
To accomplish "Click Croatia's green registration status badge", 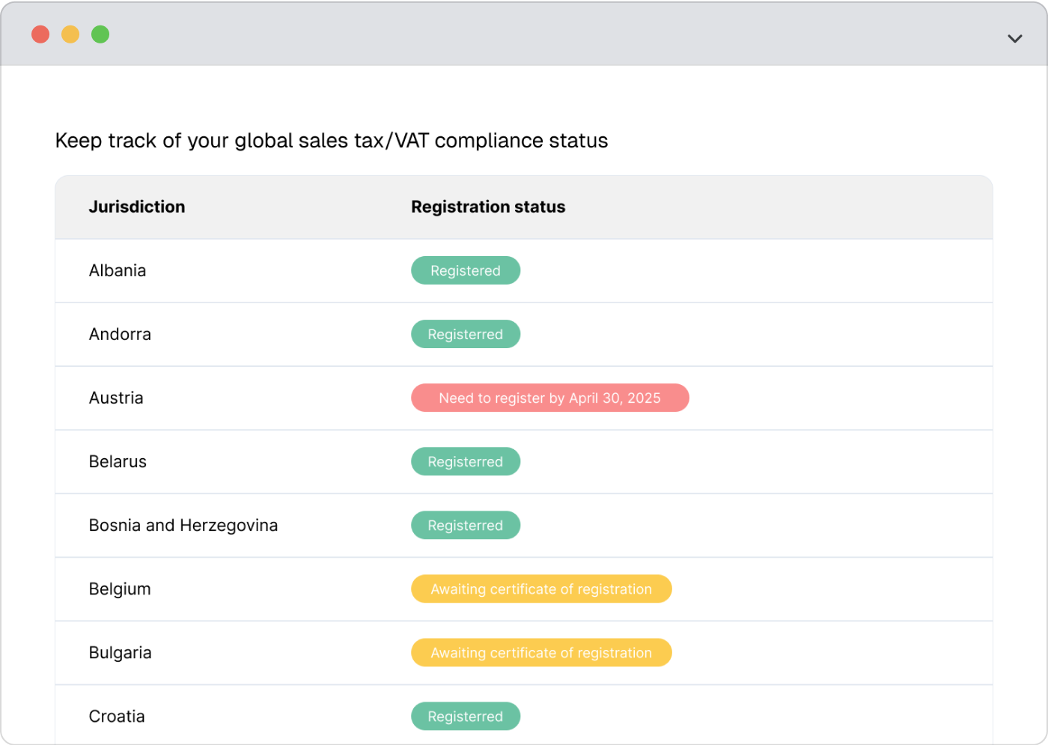I will point(466,716).
